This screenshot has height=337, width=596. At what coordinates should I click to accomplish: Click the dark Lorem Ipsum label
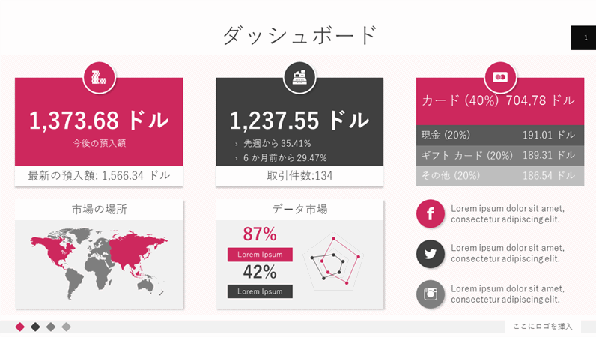click(260, 291)
